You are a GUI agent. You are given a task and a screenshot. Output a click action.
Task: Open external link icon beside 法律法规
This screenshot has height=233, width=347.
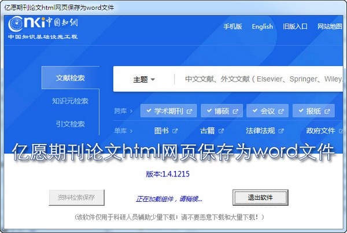click(281, 131)
